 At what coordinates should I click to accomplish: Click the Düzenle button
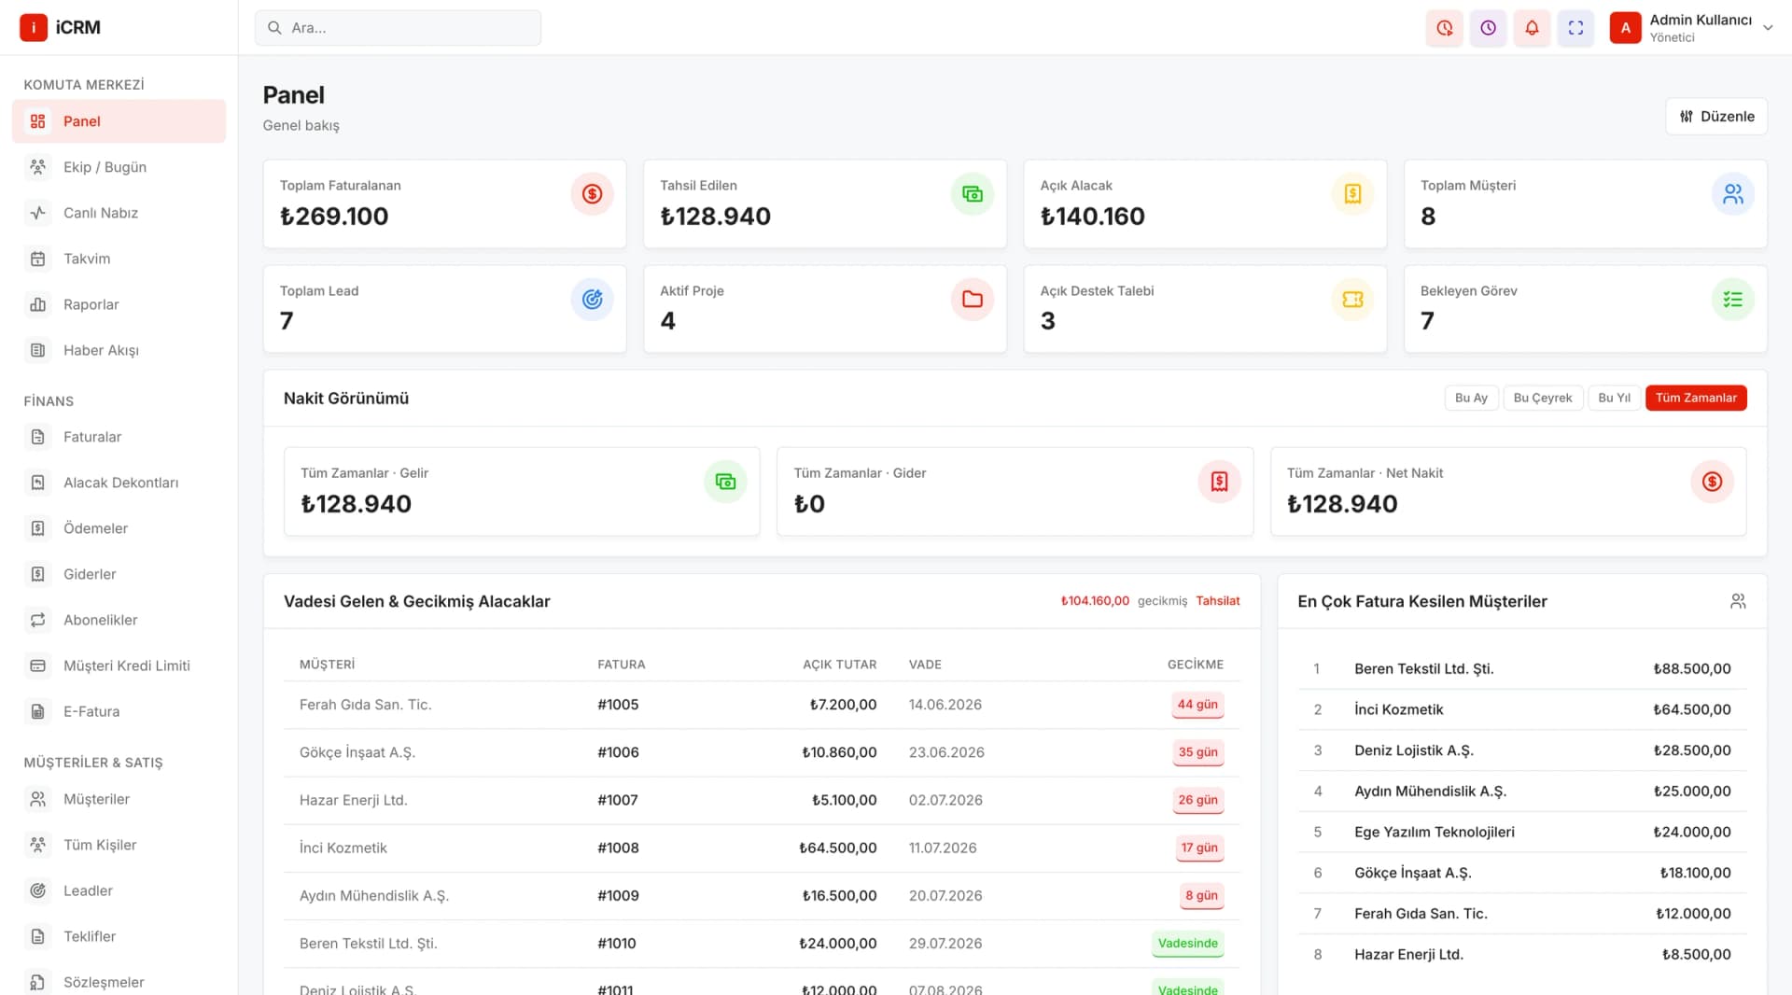click(x=1716, y=117)
